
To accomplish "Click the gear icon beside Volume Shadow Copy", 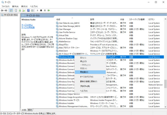I will click(x=57, y=38).
